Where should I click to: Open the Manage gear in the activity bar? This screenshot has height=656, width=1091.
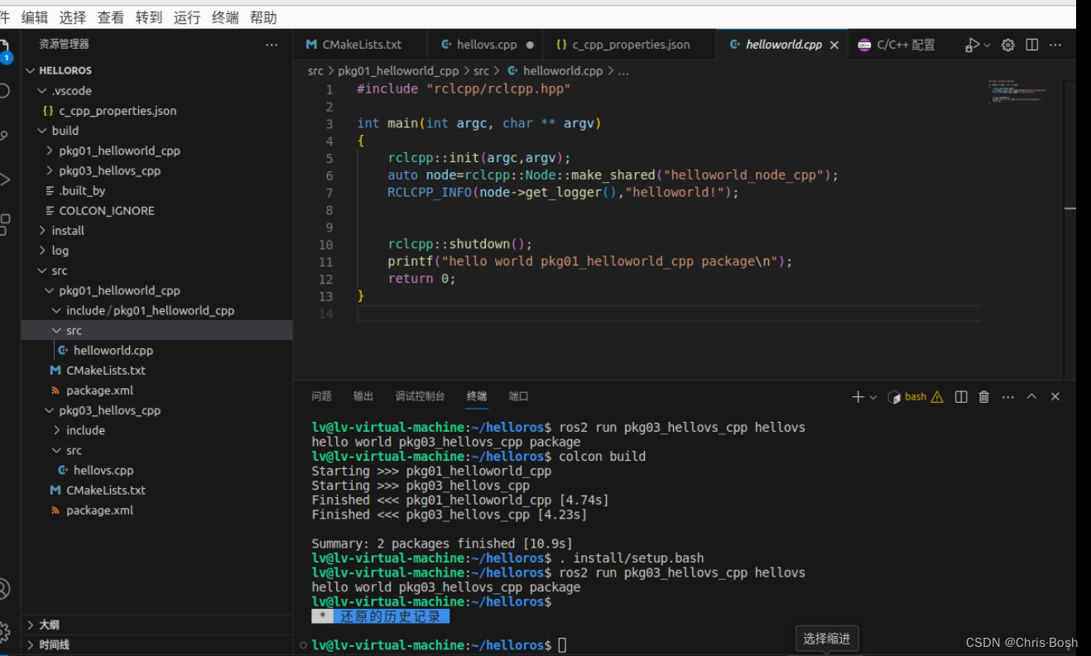(4, 633)
